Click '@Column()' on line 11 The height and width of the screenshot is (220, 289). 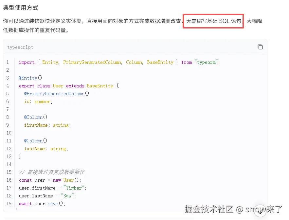36,141
